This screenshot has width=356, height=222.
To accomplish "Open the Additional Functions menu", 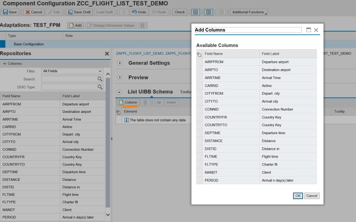I will (249, 12).
